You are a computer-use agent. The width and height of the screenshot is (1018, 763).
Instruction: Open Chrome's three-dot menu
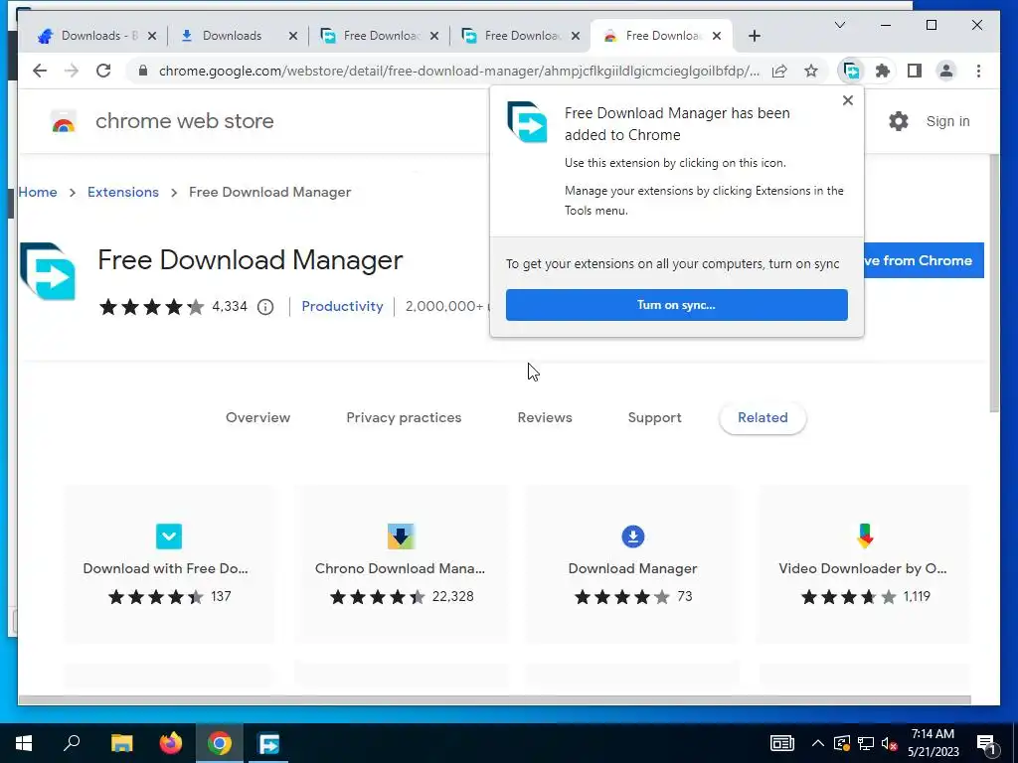978,71
